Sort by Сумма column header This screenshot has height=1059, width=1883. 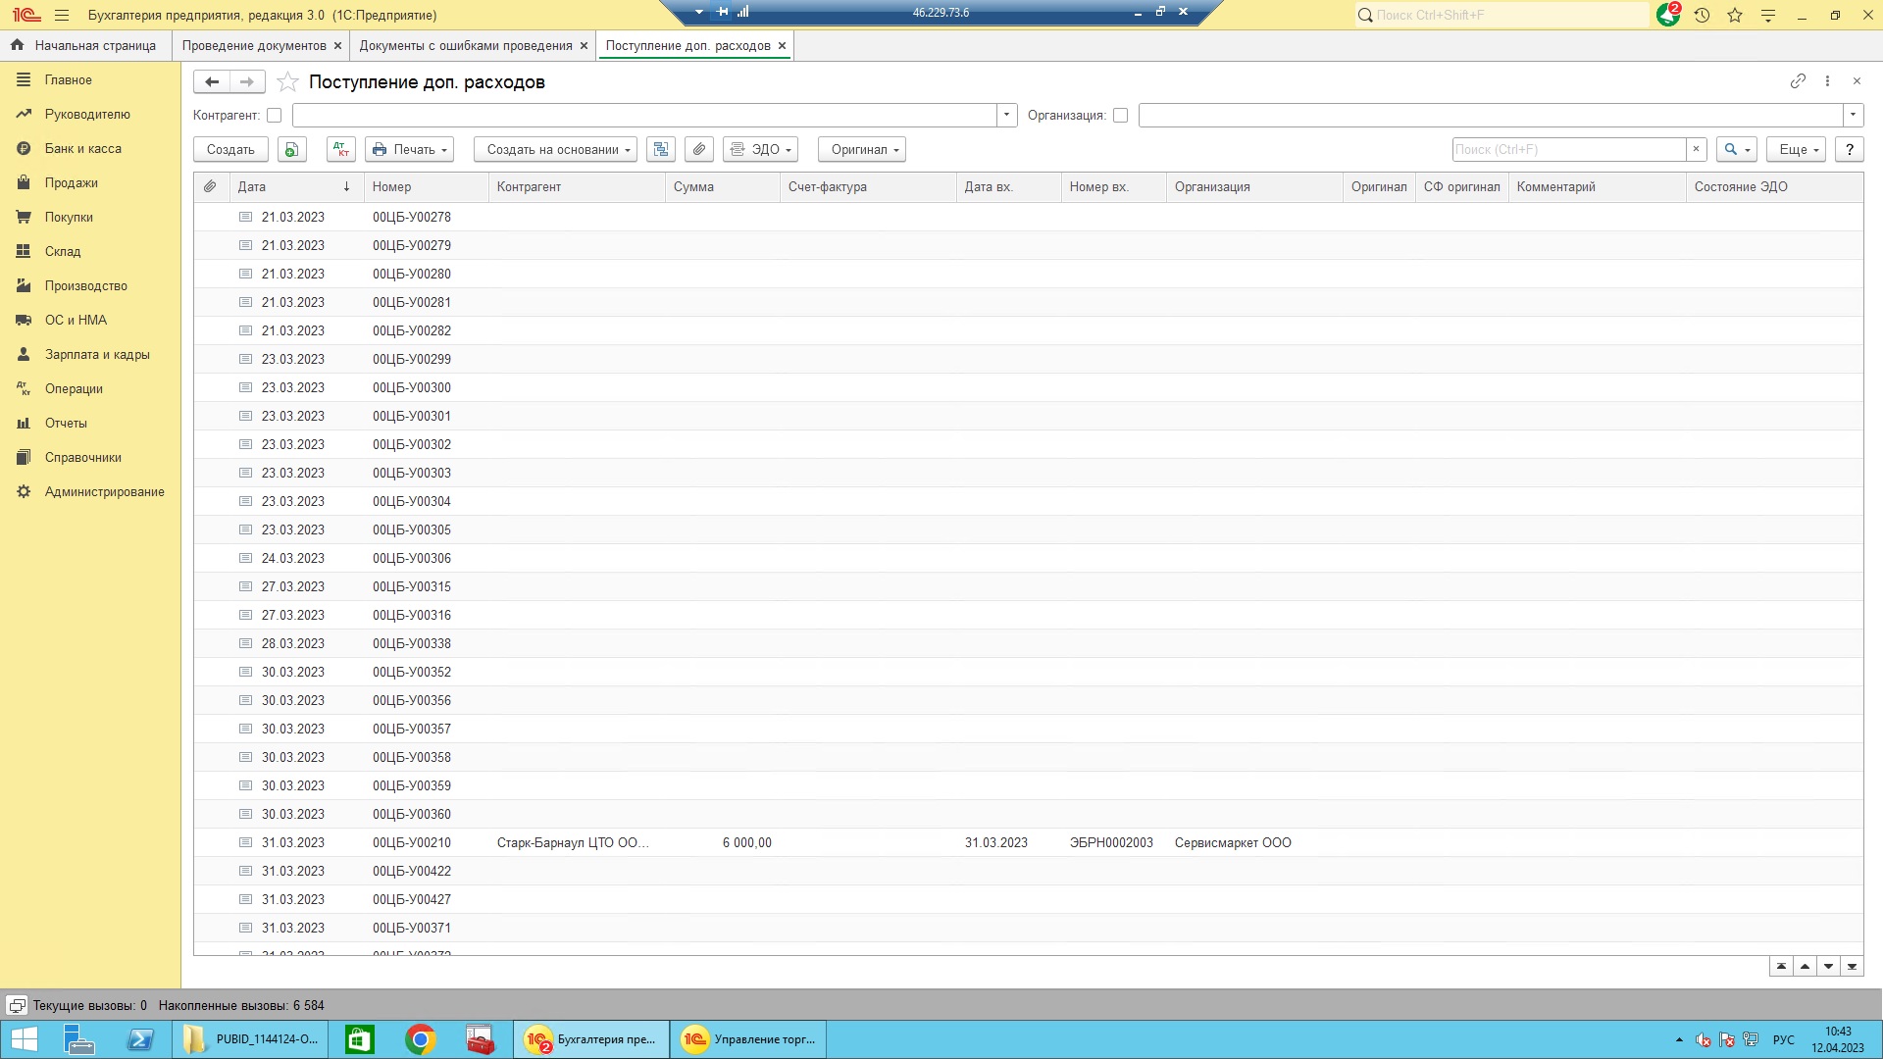pyautogui.click(x=722, y=186)
